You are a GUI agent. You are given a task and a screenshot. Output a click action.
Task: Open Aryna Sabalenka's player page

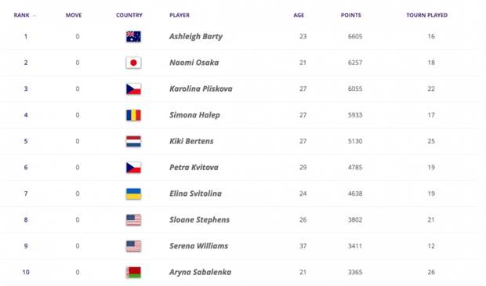point(200,273)
